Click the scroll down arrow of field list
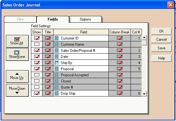This screenshot has height=121, width=176. 144,94
